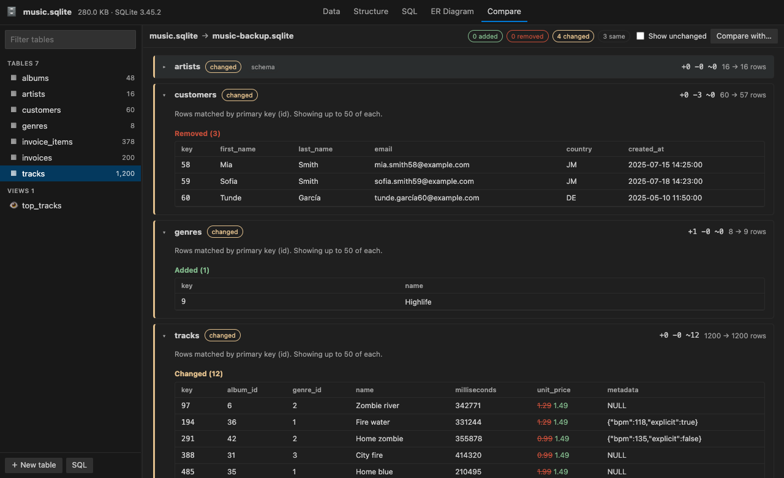
Task: Select the tracks table in sidebar
Action: (70, 173)
